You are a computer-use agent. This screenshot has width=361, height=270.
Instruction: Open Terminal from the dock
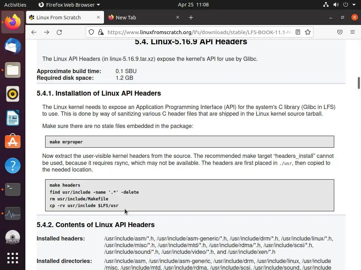coord(13,189)
